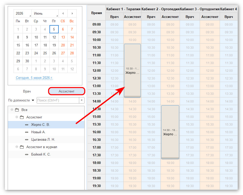Click the 11:00 slot in Кабинет 4 Врач column

click(229, 55)
